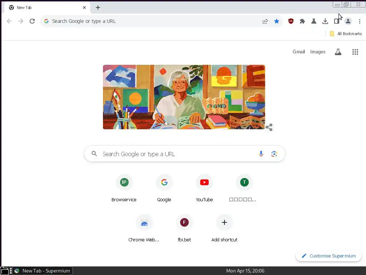Screen dimensions: 366x275
Task: Reload the page
Action: point(32,21)
